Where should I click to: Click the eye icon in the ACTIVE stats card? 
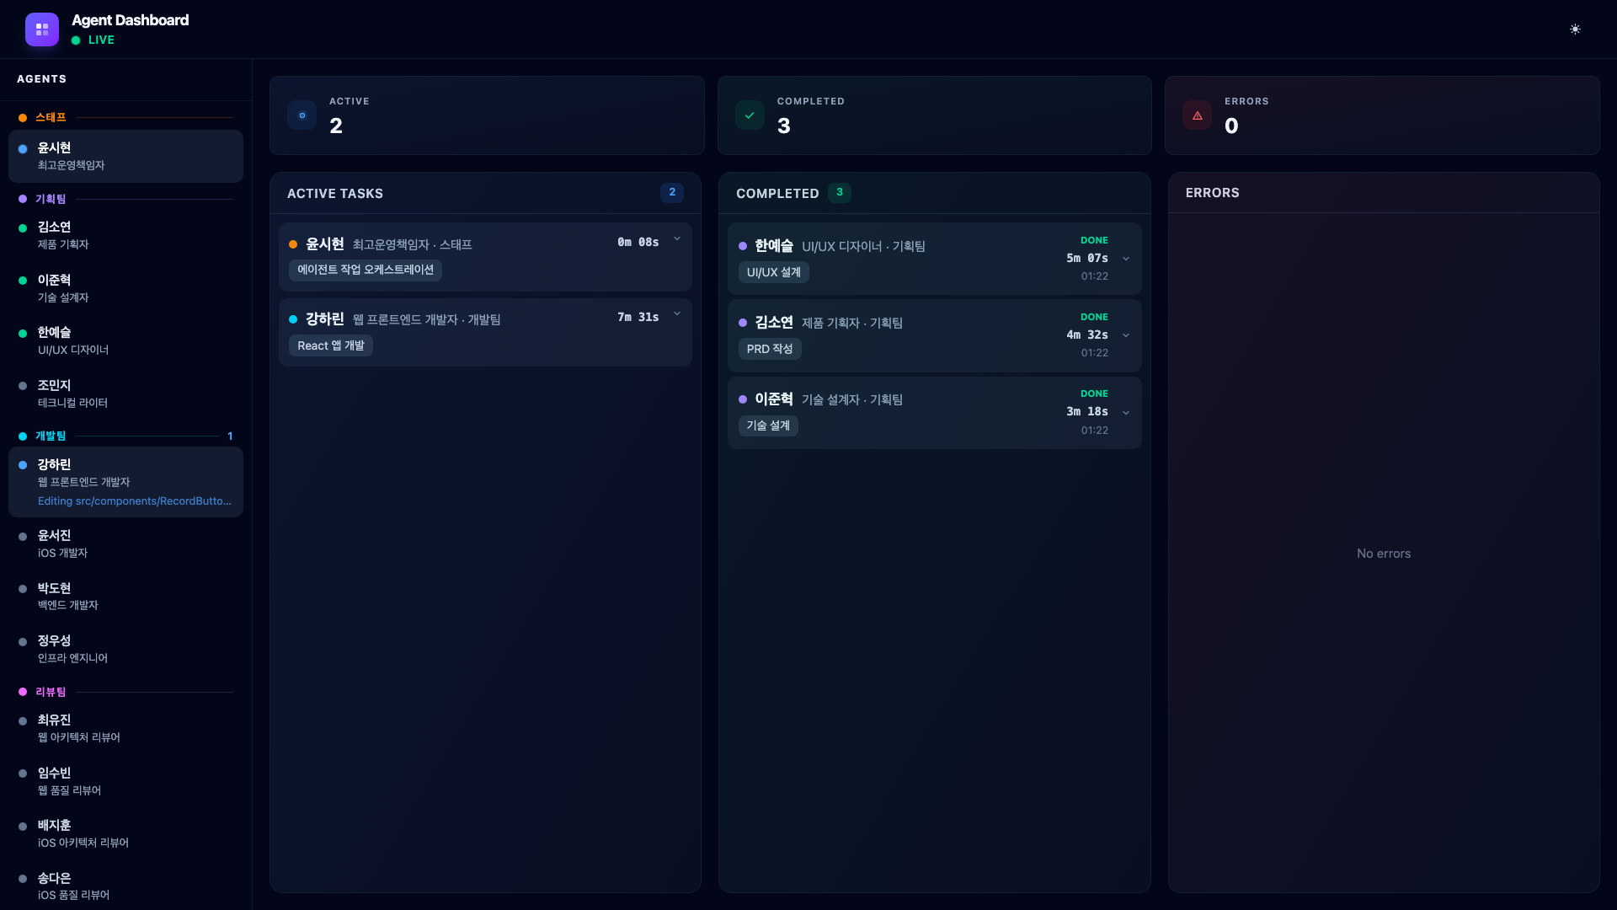point(302,115)
